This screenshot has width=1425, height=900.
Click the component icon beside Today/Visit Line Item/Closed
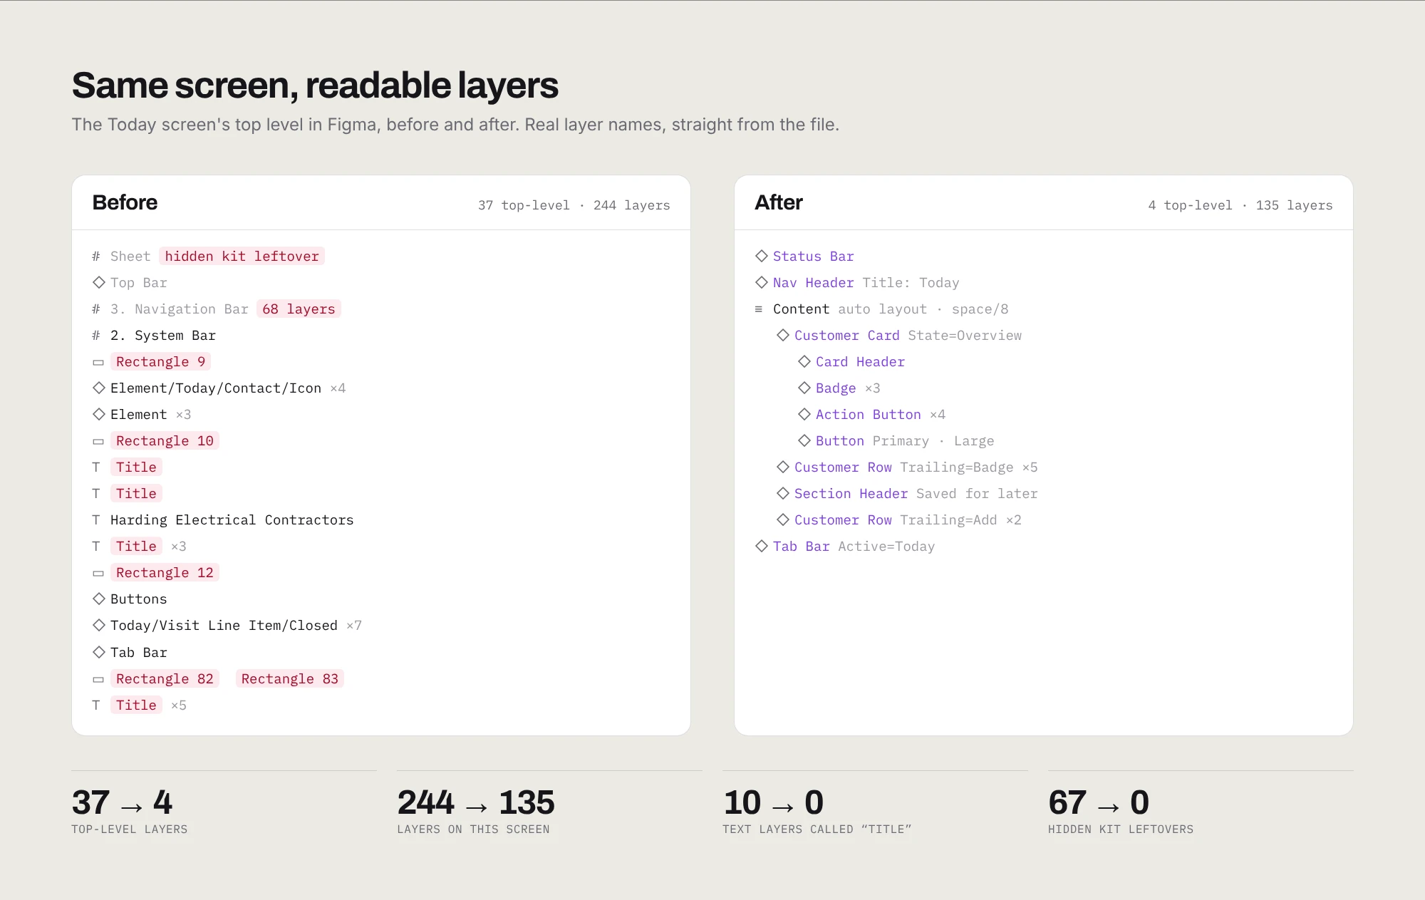click(x=99, y=626)
